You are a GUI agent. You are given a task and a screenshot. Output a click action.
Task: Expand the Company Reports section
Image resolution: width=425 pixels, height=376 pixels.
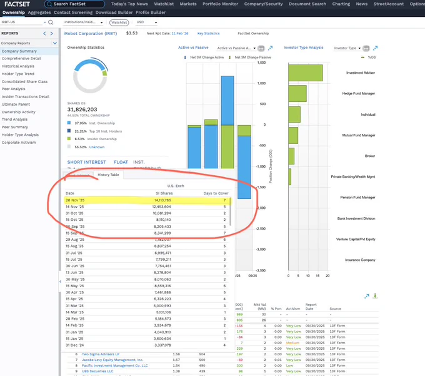[x=55, y=43]
